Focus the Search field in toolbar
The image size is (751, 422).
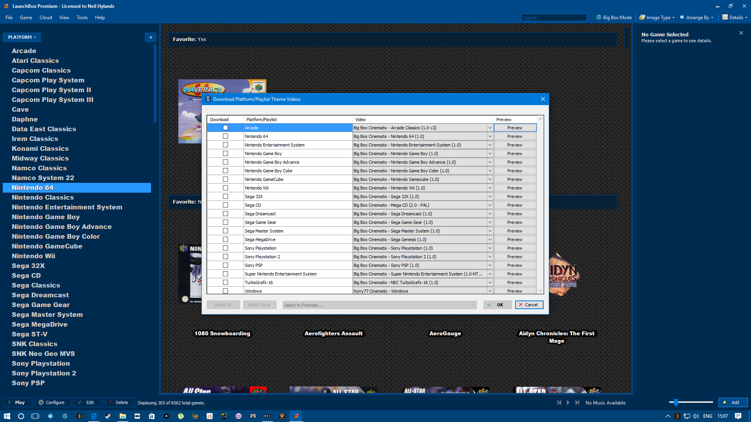(554, 18)
